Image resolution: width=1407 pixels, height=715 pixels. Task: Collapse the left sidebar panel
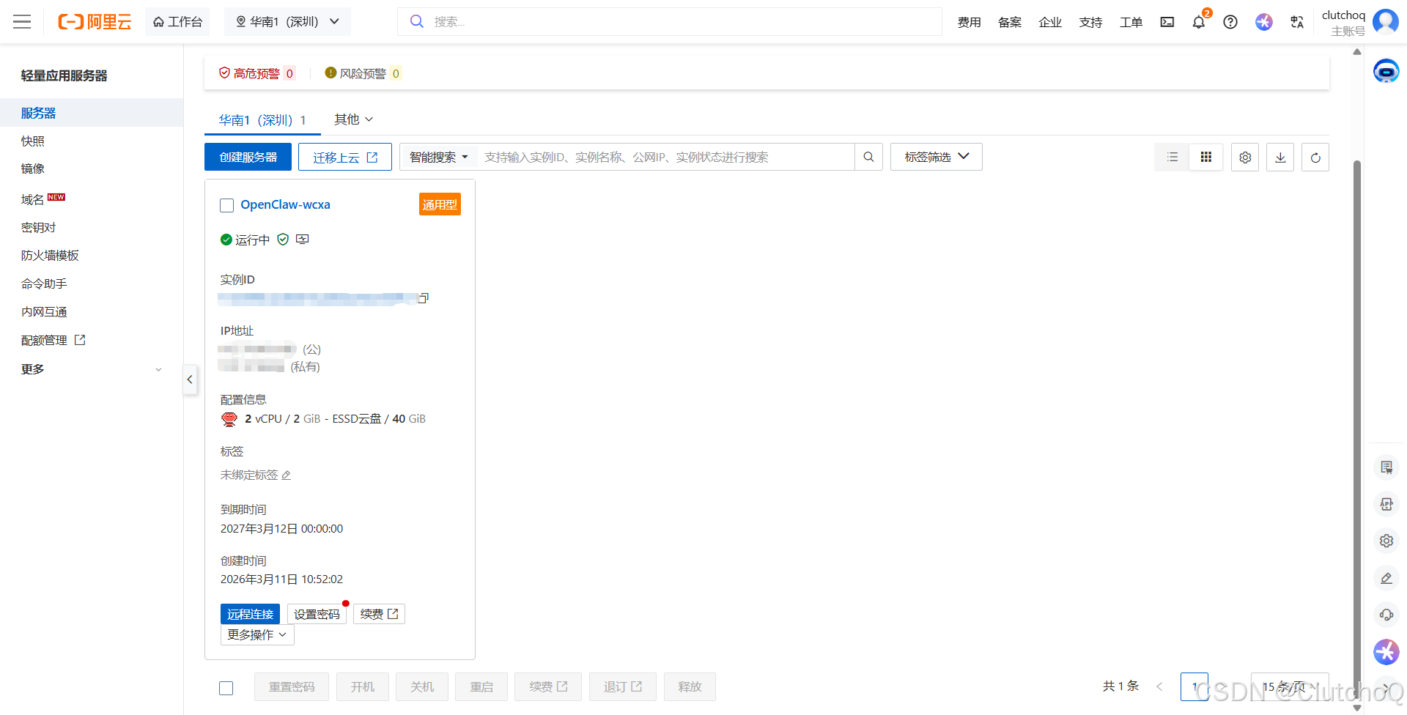190,379
